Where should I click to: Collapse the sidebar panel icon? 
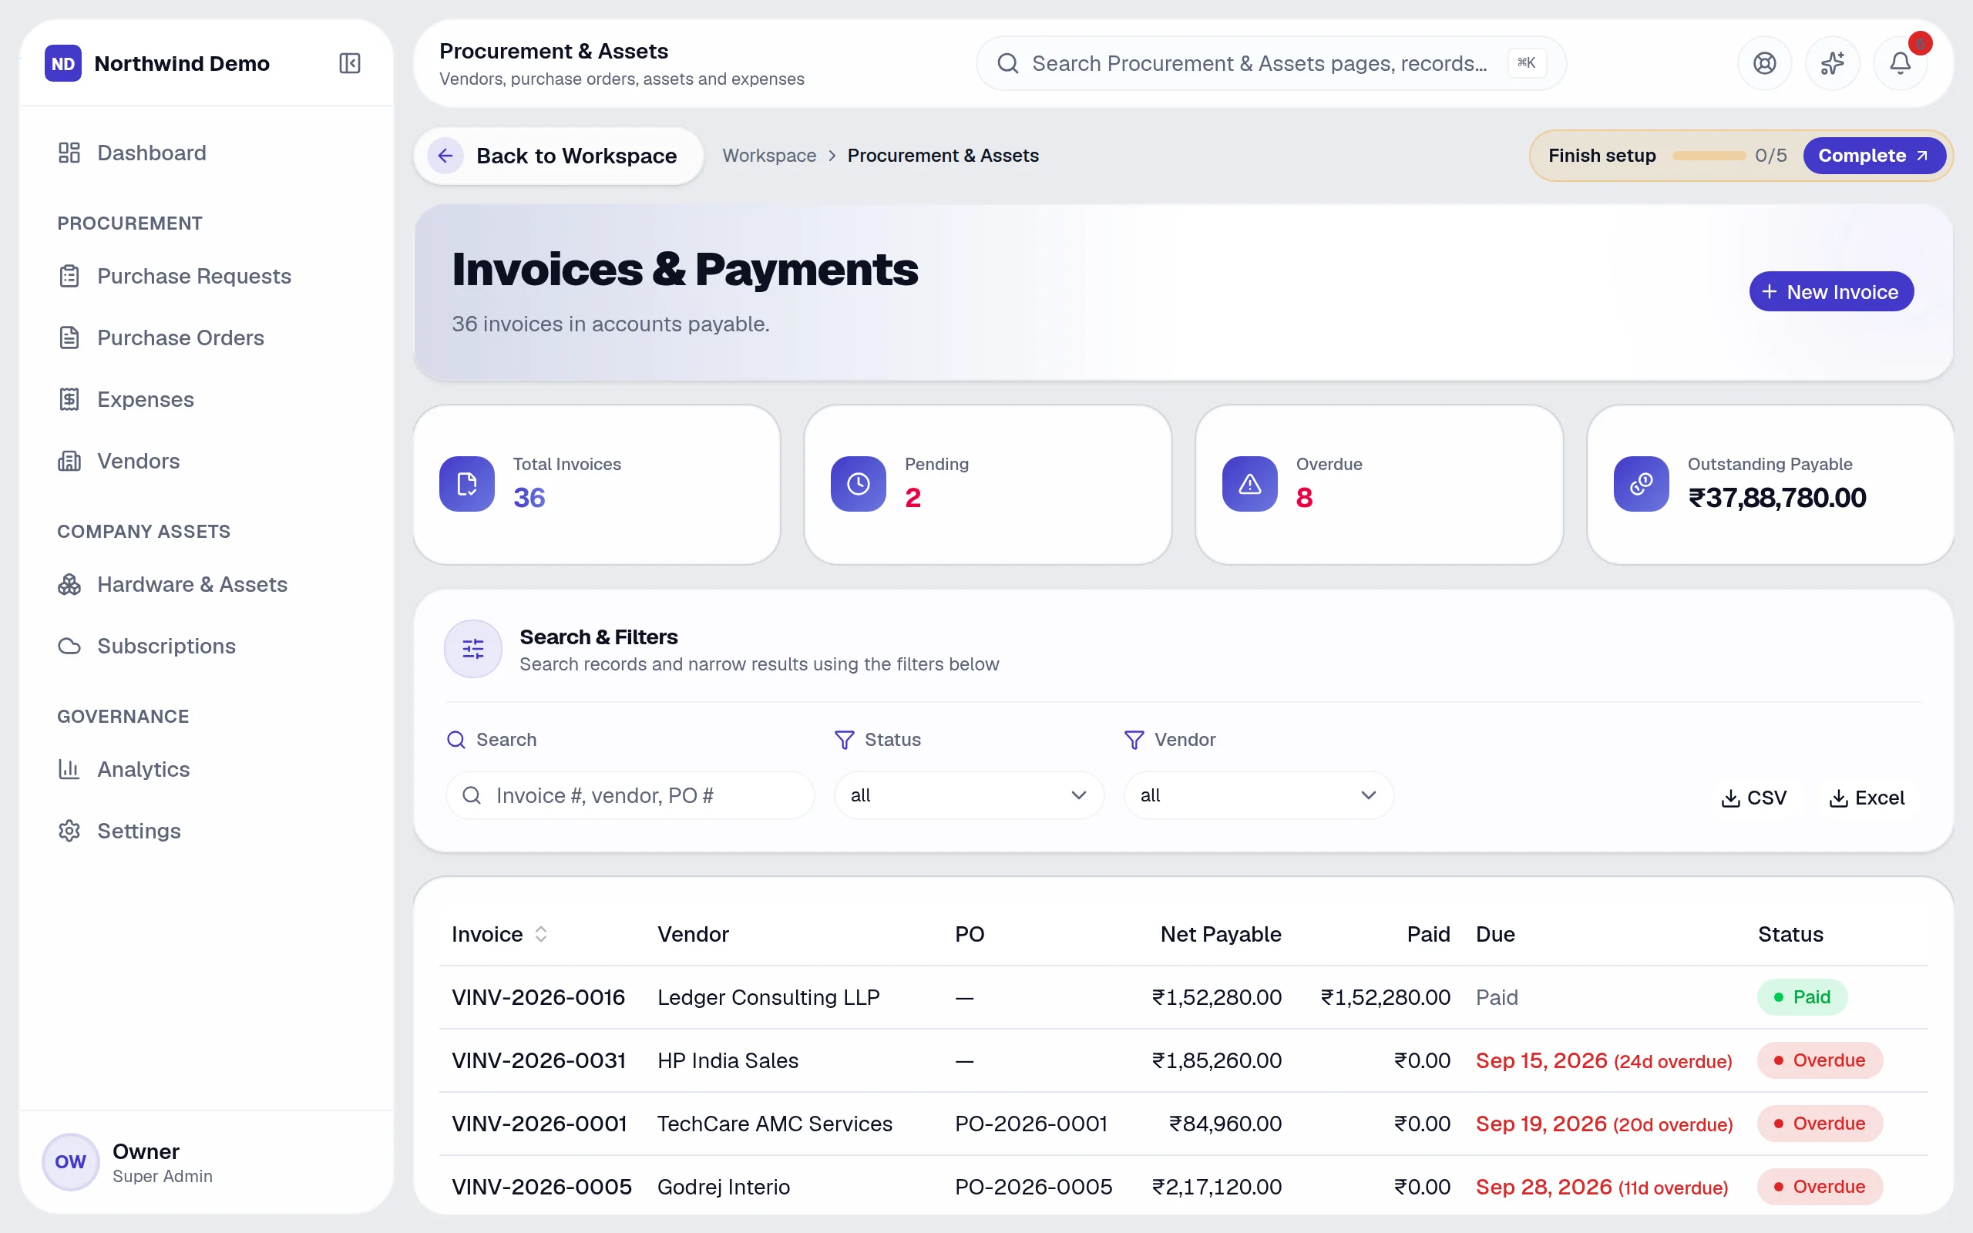(x=349, y=64)
